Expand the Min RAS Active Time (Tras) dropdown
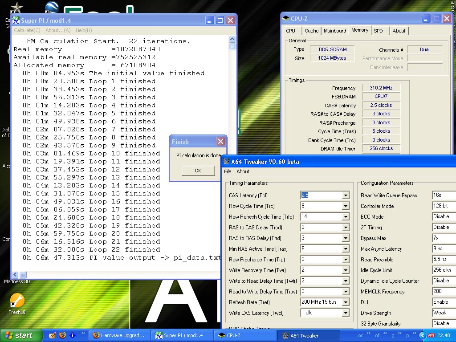The image size is (456, 342). 346,249
